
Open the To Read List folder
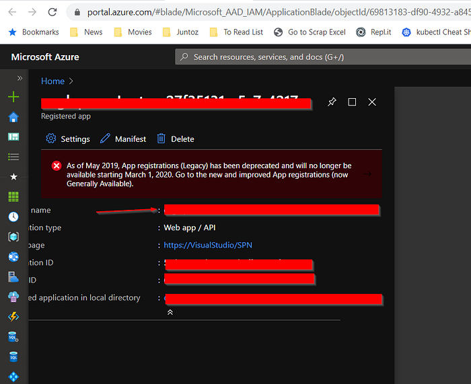tap(236, 32)
